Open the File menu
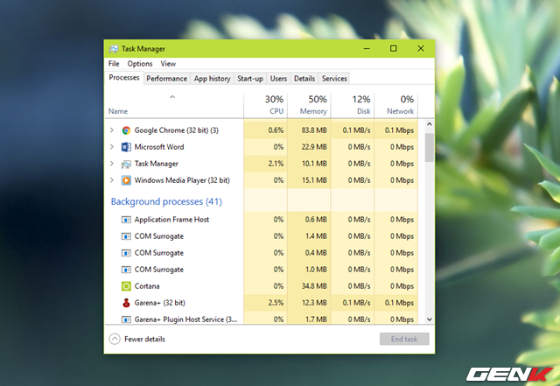Screen dimensions: 560x386 (x=114, y=64)
